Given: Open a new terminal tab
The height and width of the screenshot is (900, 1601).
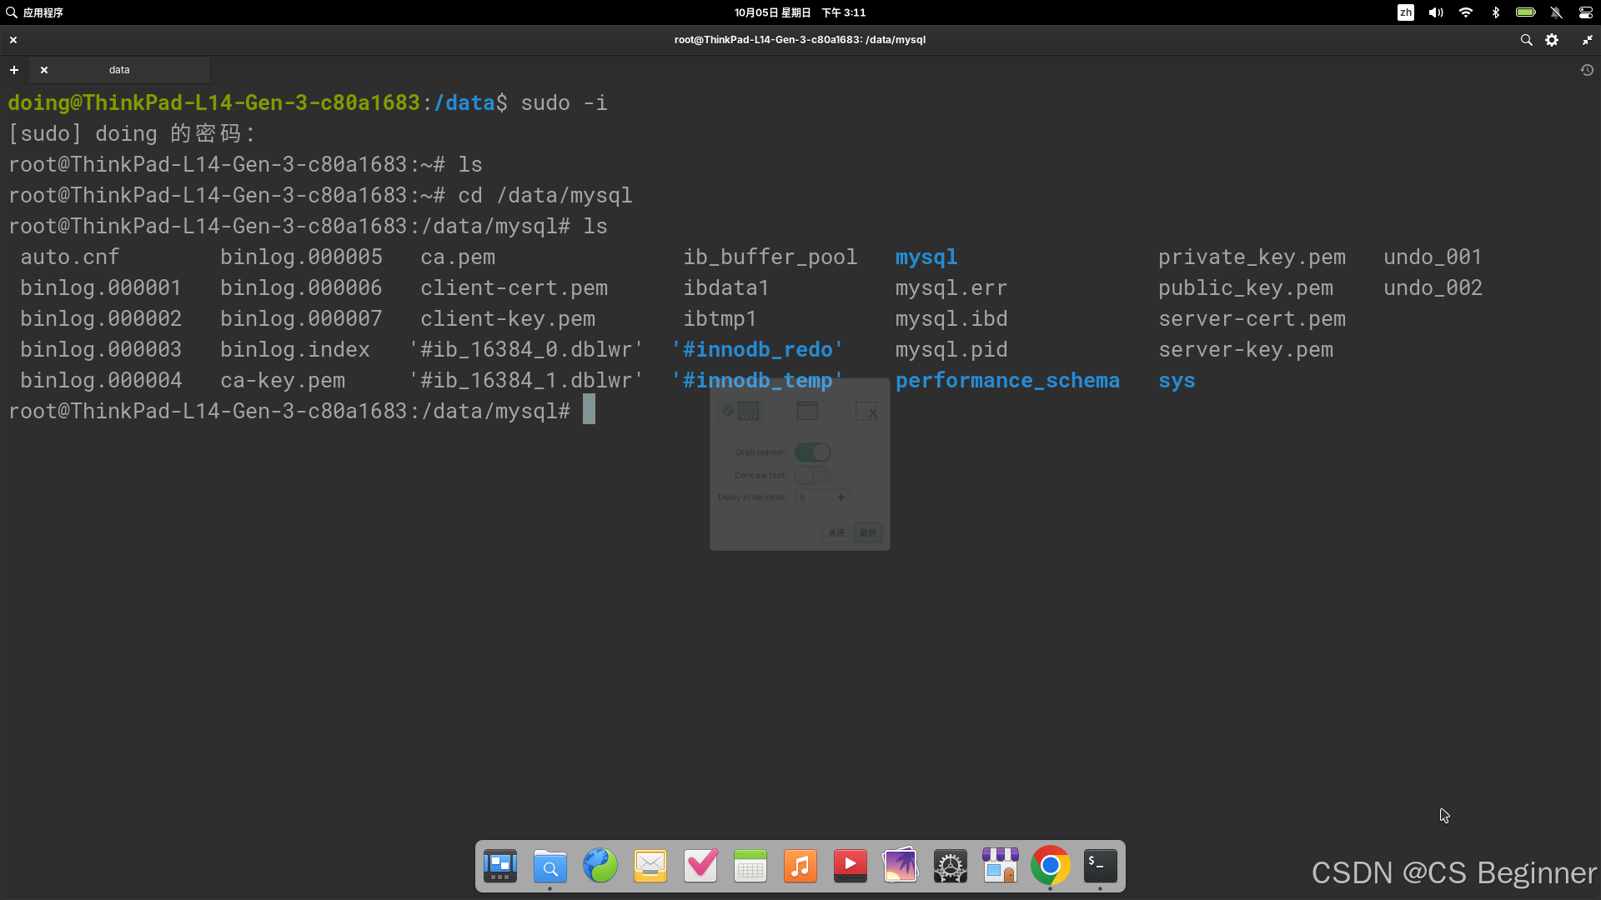Looking at the screenshot, I should pos(14,70).
